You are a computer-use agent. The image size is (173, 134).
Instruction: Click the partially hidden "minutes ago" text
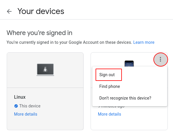pos(111,107)
